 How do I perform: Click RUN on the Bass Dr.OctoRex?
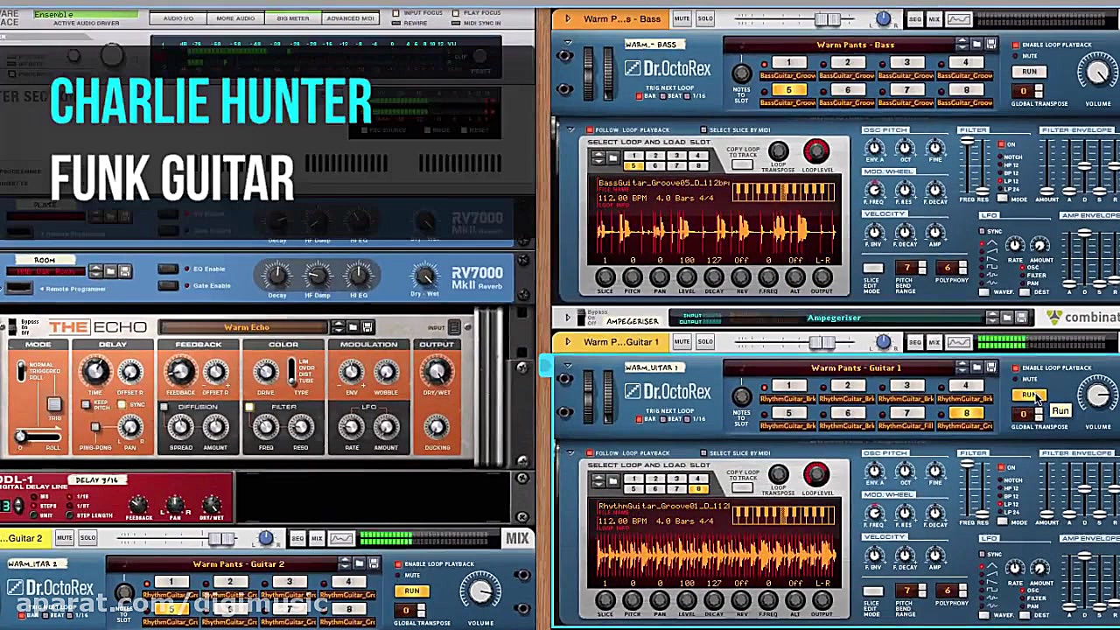click(x=1029, y=72)
